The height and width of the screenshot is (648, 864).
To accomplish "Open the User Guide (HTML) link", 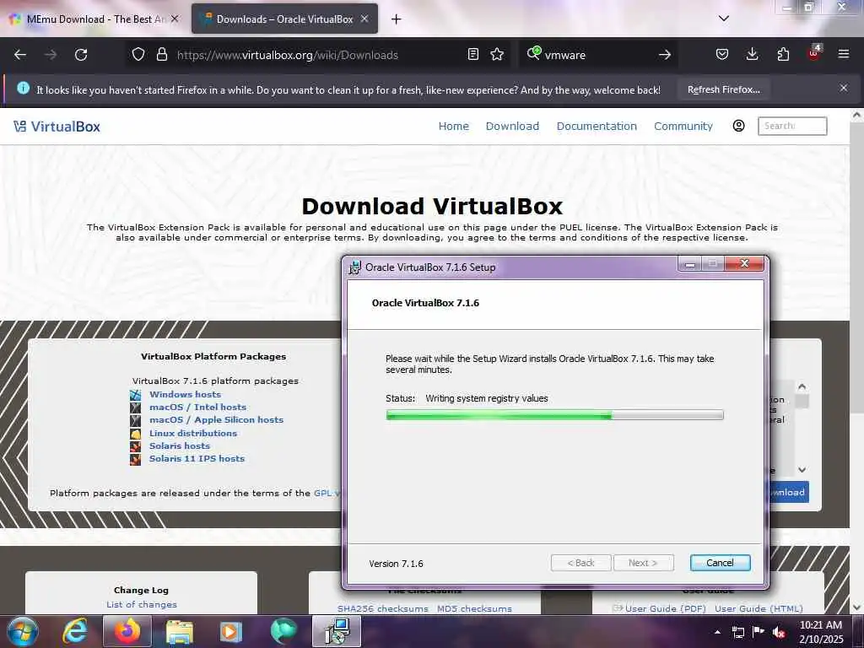I will [x=759, y=609].
